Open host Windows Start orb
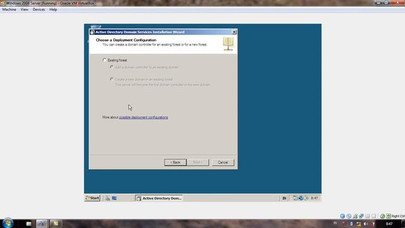Screen dimensions: 405x228 click(8, 224)
